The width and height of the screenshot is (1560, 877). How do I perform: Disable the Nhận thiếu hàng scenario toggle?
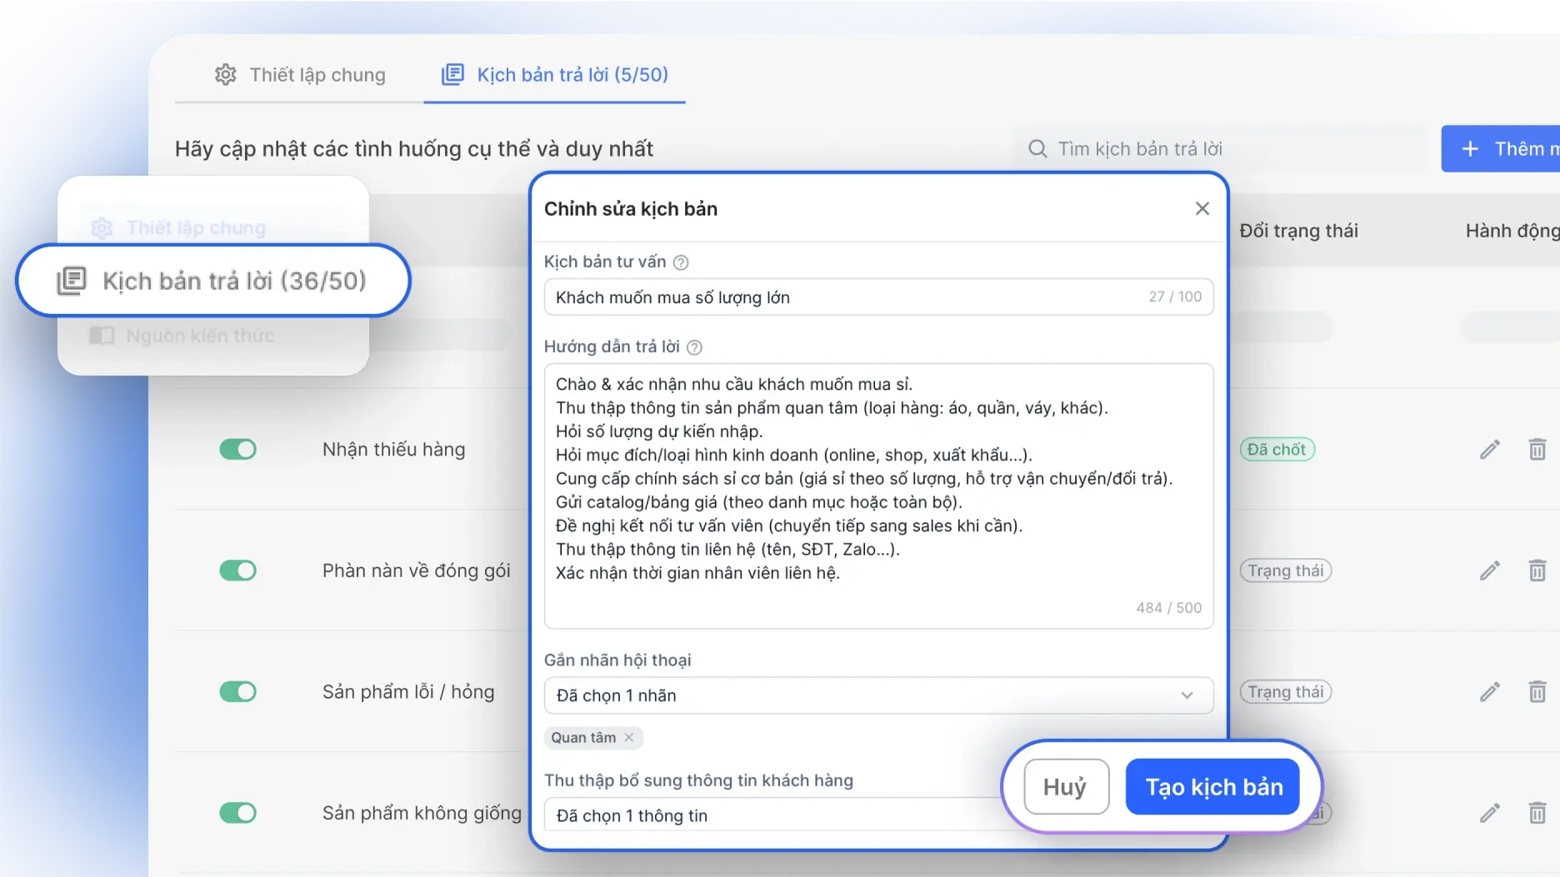point(238,449)
